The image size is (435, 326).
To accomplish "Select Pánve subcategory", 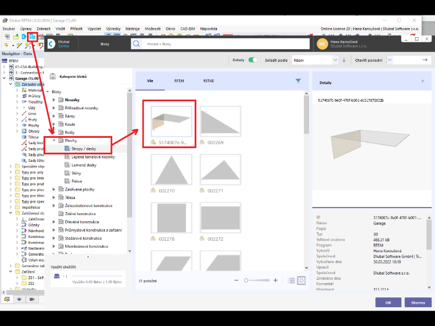I will pos(77,181).
